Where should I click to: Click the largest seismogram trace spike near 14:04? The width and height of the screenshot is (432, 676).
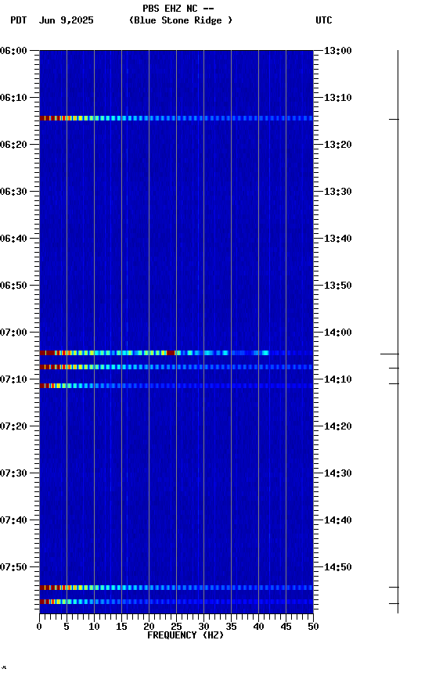390,354
